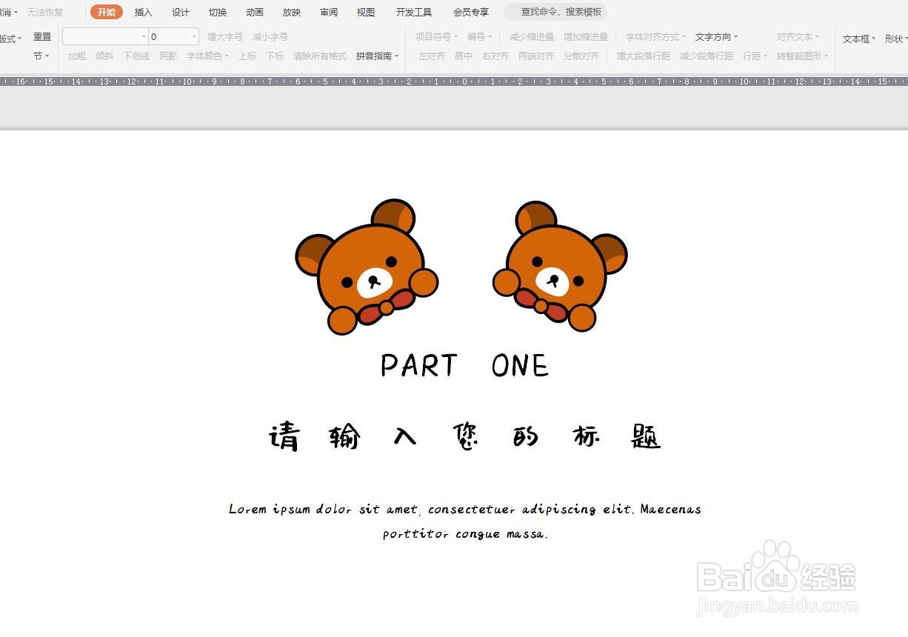Select the right bear image on slide
The image size is (908, 637).
point(560,267)
